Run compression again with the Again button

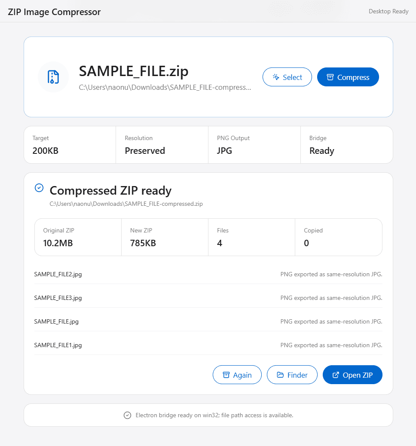pyautogui.click(x=237, y=375)
